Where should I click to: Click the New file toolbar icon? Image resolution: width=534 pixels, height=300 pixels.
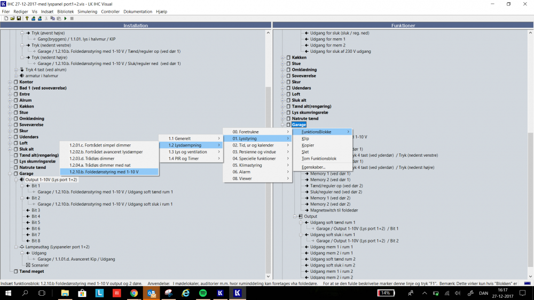pyautogui.click(x=6, y=19)
